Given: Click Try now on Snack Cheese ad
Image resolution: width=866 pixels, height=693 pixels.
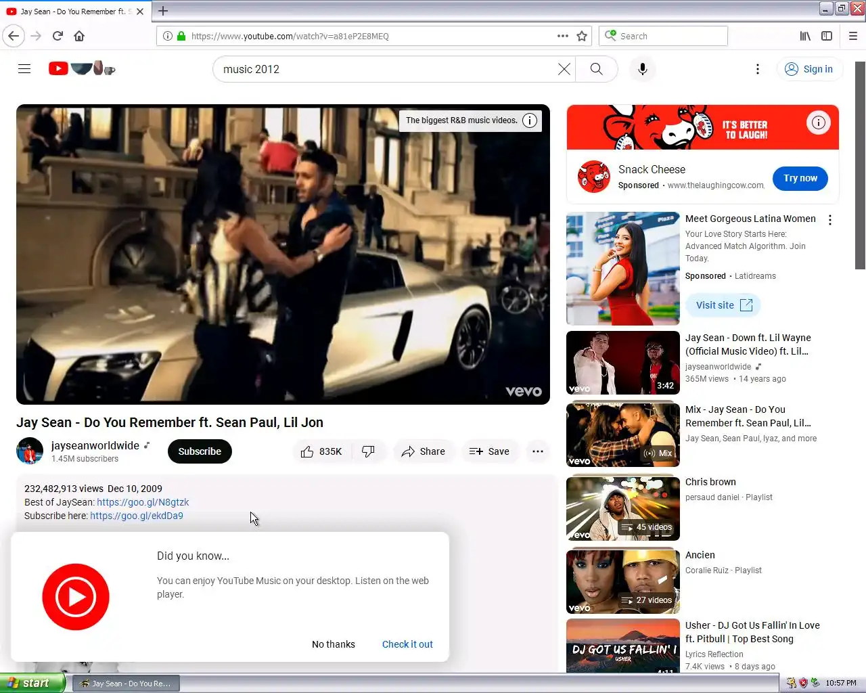Looking at the screenshot, I should pyautogui.click(x=800, y=179).
